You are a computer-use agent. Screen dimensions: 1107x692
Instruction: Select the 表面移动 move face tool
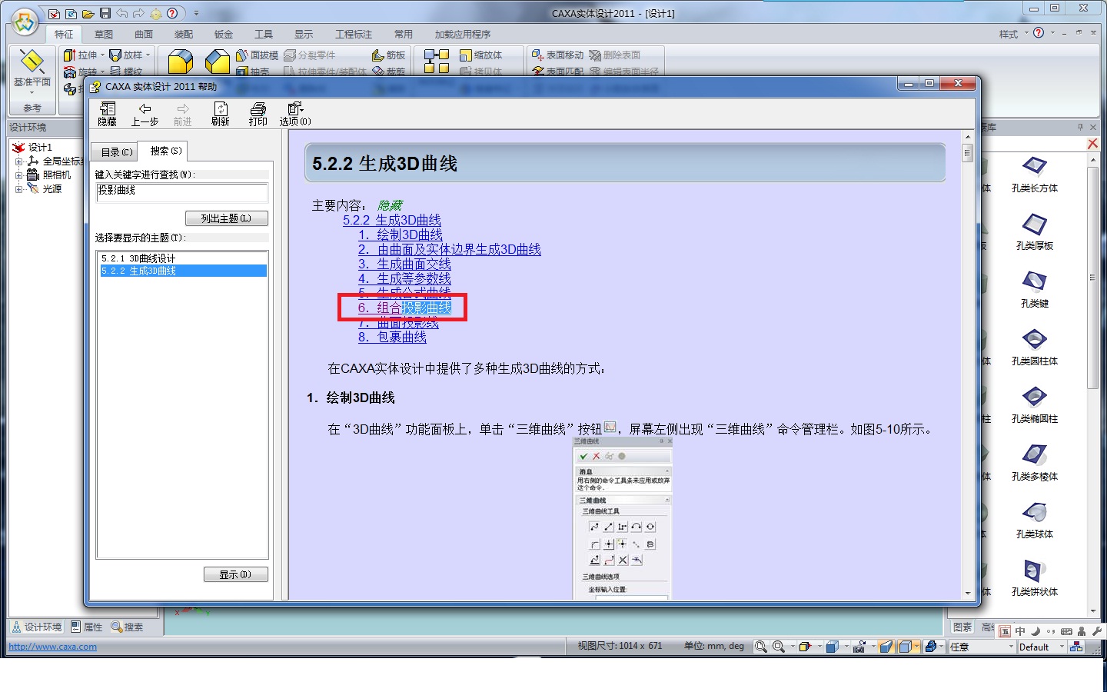[558, 55]
